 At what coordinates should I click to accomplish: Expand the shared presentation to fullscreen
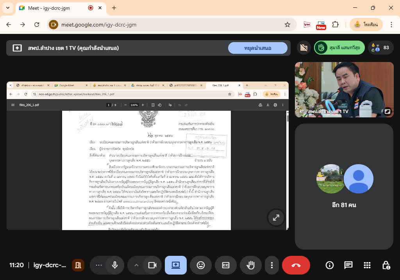(276, 218)
